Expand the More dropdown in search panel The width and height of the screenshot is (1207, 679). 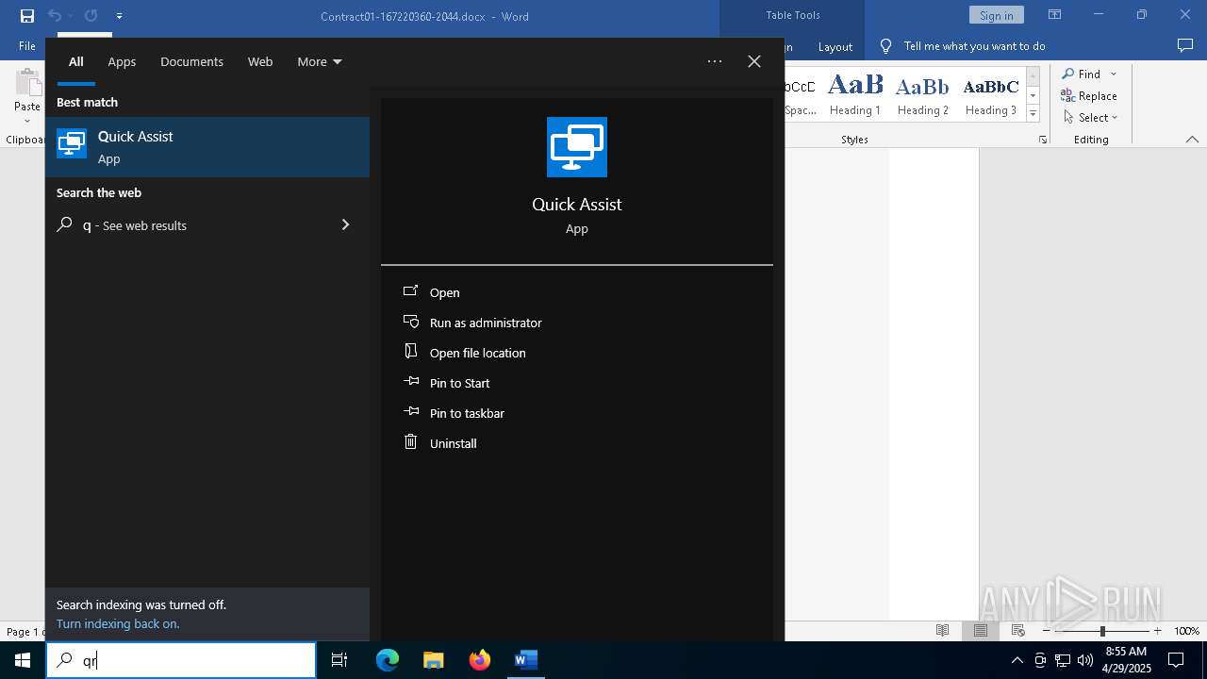(x=320, y=62)
